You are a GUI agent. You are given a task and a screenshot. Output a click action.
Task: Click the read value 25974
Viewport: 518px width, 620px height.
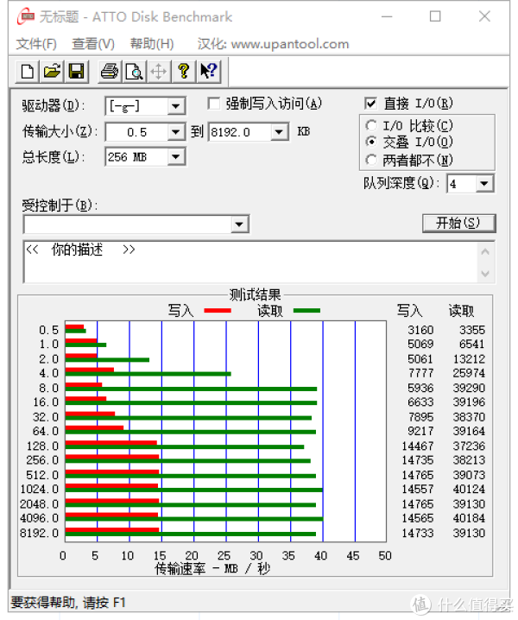[469, 373]
